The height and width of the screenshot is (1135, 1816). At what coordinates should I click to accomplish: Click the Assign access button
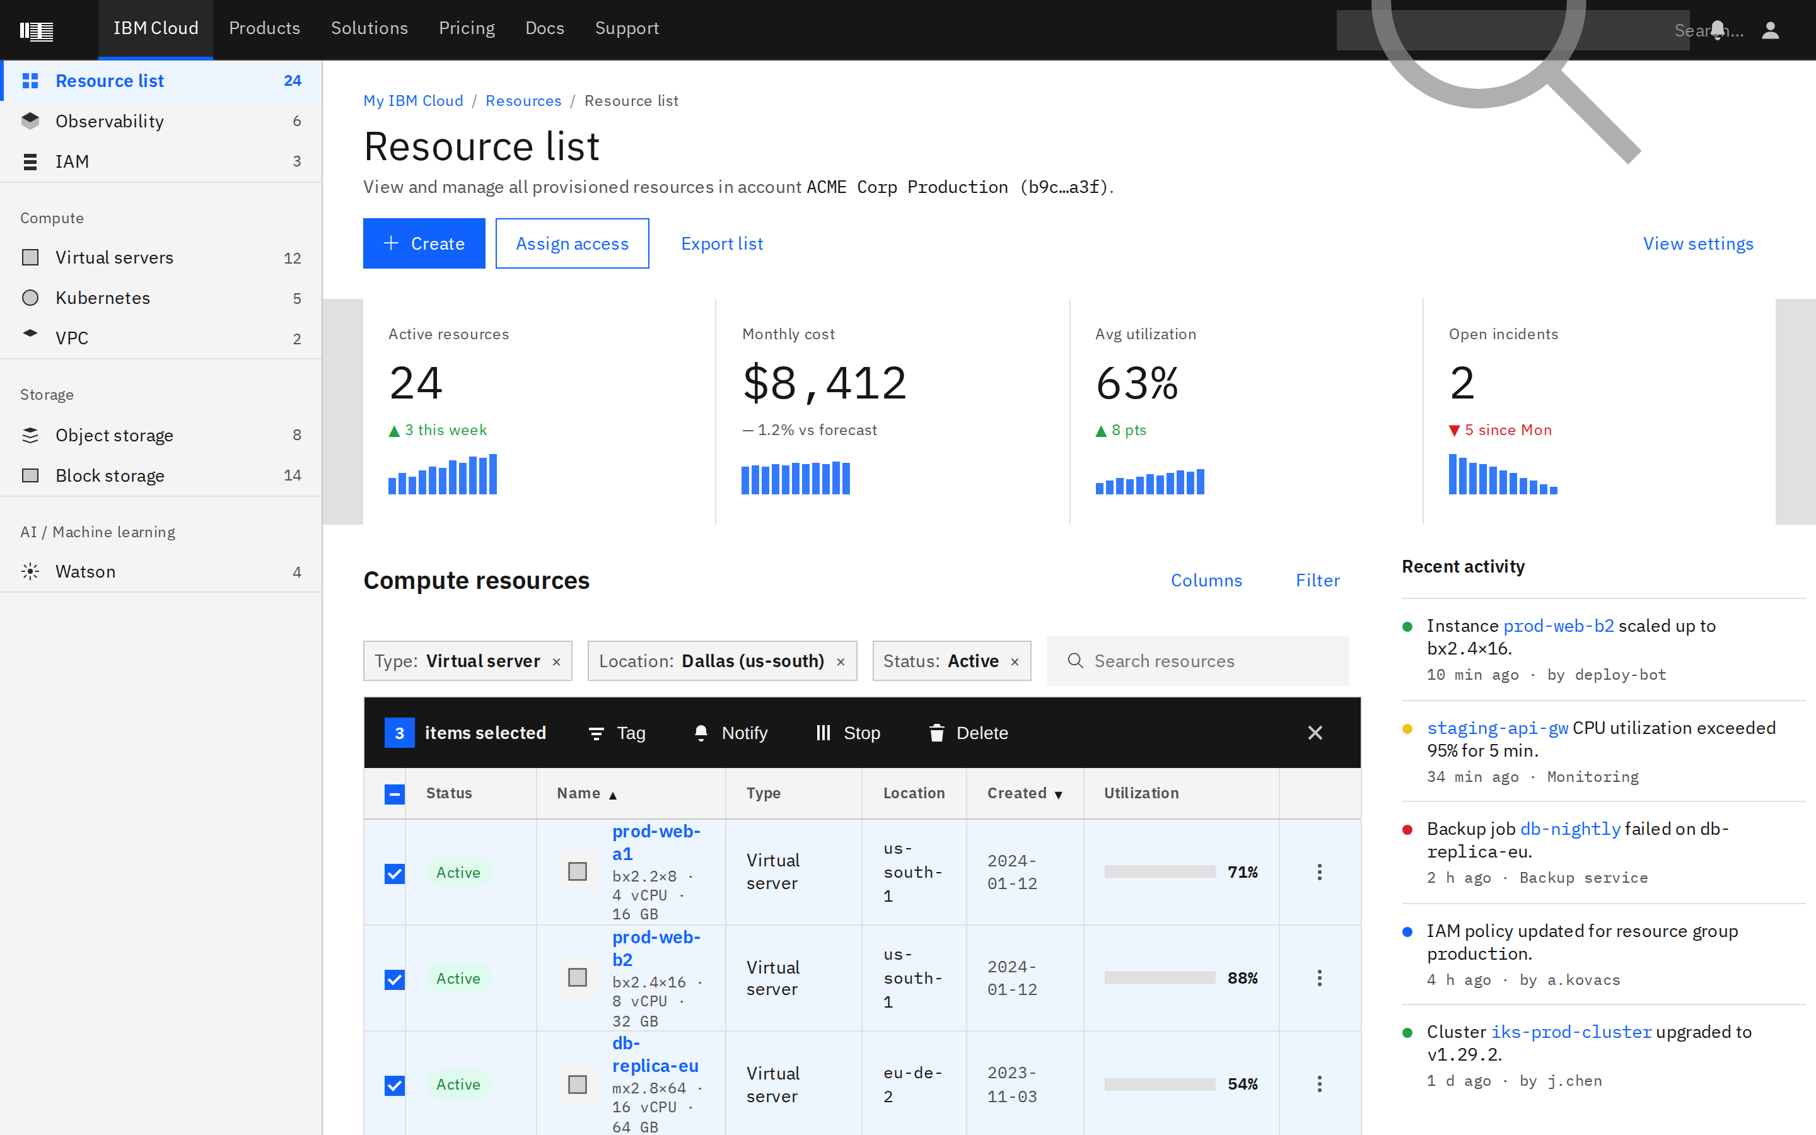[572, 243]
